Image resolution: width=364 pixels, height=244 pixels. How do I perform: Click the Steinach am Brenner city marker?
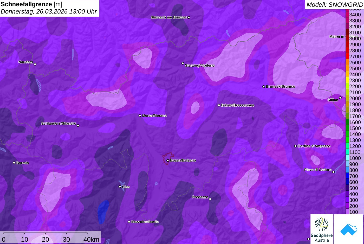click(189, 17)
